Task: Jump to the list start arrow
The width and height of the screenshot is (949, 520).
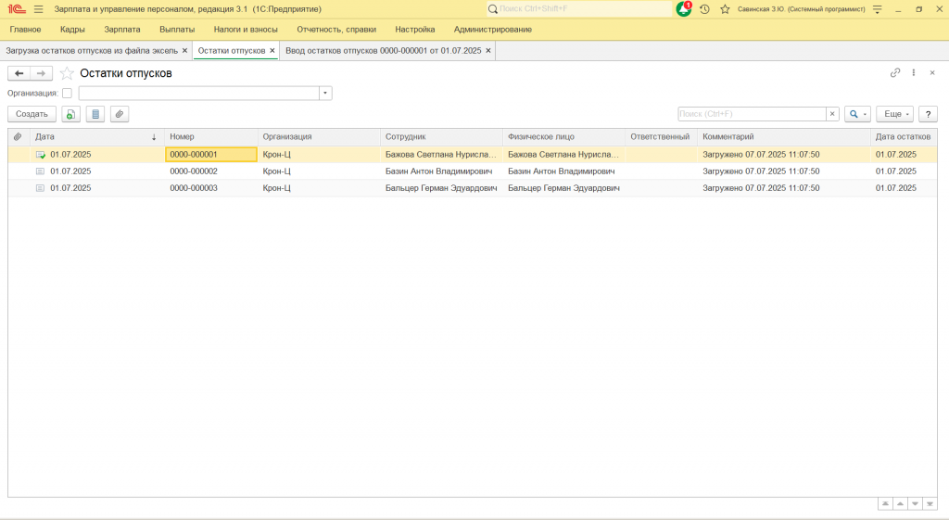Action: coord(885,503)
